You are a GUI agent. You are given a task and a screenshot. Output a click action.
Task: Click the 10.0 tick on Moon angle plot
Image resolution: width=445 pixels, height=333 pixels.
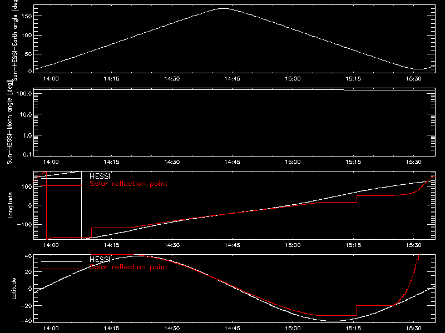26,115
